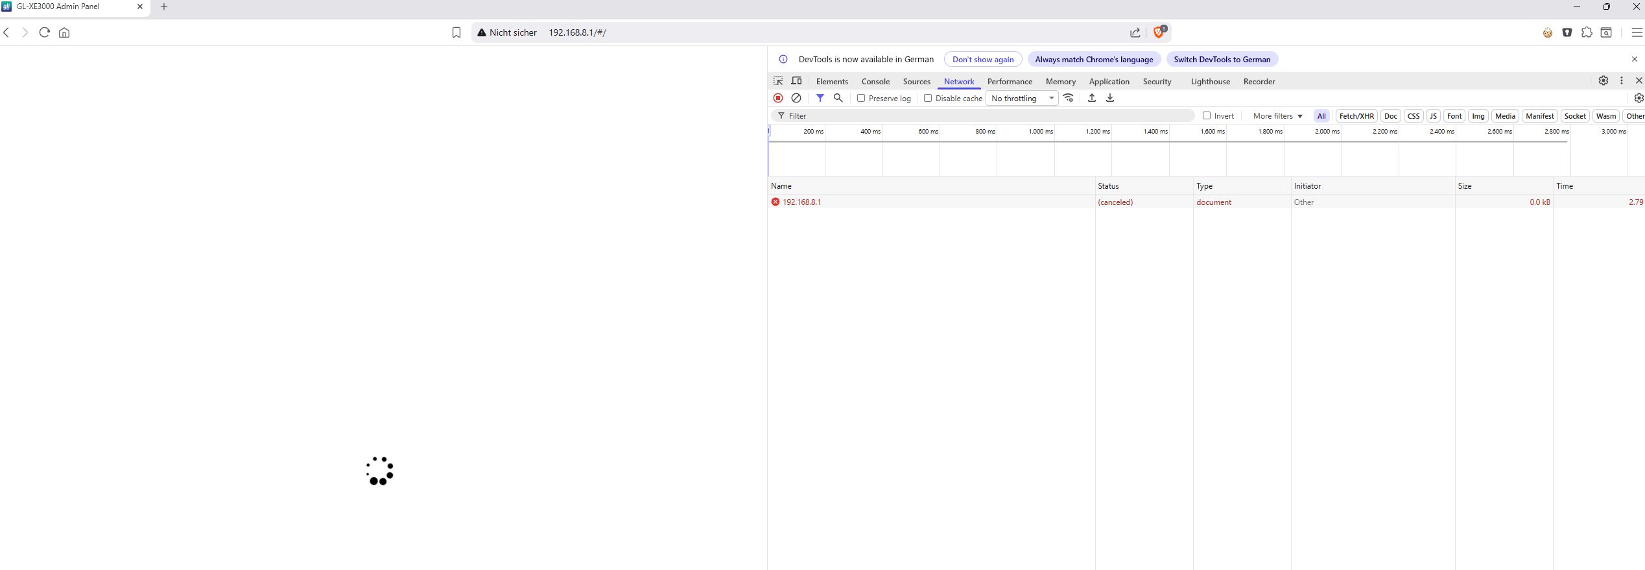
Task: Click the DevTools inspect element picker icon
Action: 778,81
